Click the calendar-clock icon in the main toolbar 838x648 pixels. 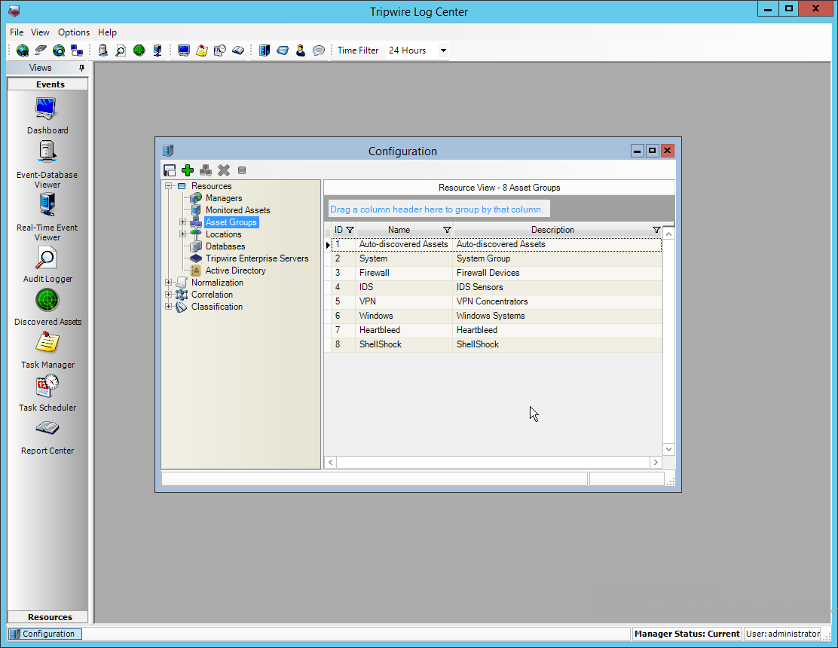[x=219, y=50]
